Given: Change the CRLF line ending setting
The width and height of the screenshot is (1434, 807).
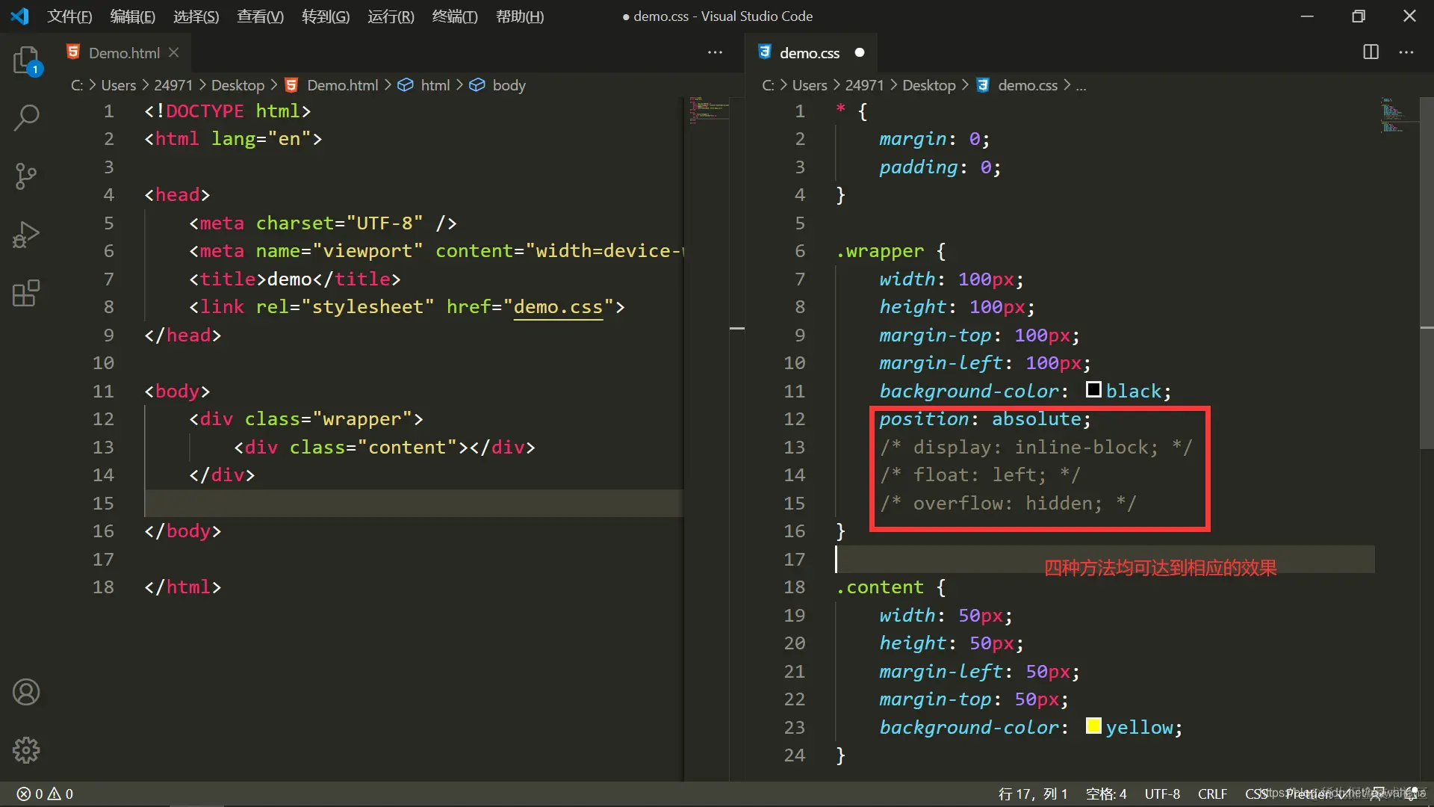Looking at the screenshot, I should (1212, 794).
